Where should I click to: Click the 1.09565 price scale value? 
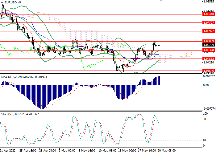209,1
